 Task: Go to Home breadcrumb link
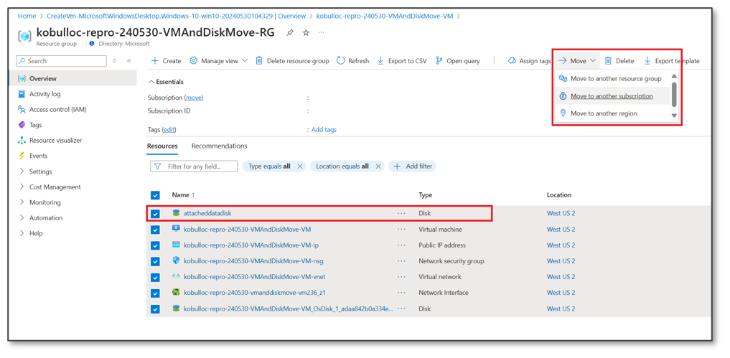tap(27, 16)
